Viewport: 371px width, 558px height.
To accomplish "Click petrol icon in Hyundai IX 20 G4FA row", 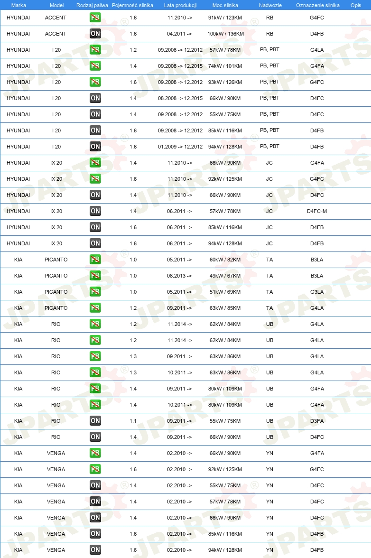I will (95, 163).
